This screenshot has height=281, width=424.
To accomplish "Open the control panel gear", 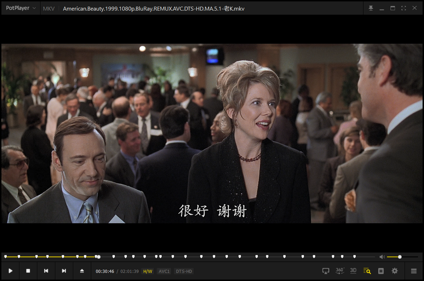I will tap(395, 271).
